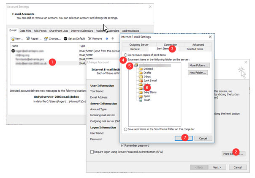
Task: Select the Spam folder icon
Action: [x=141, y=96]
